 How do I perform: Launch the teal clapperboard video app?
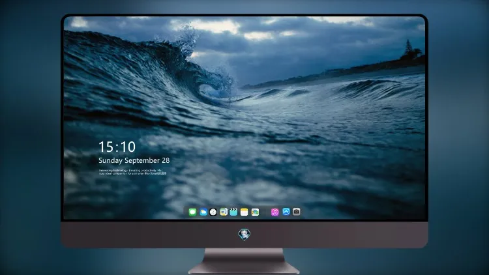click(x=233, y=212)
